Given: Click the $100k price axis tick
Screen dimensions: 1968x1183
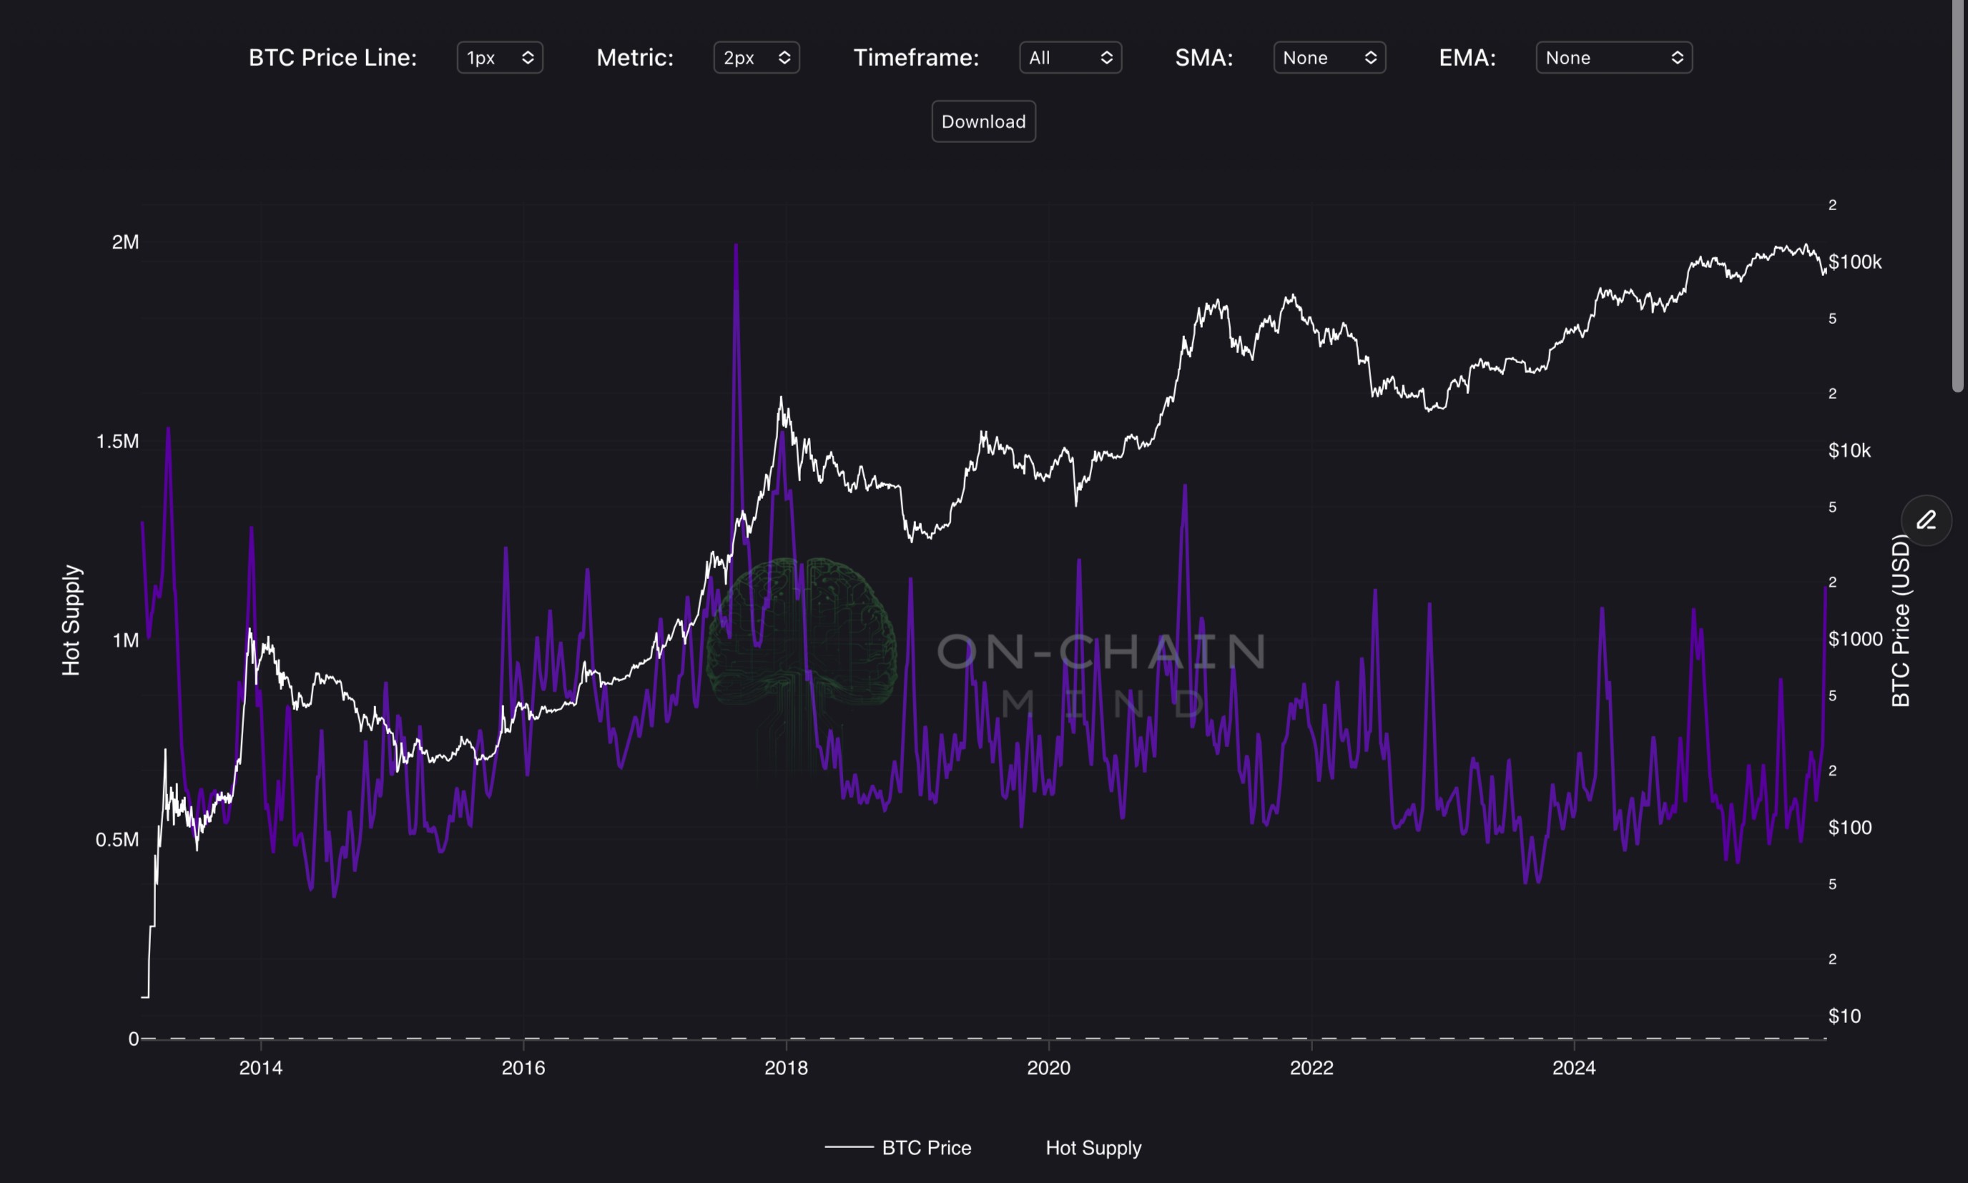Looking at the screenshot, I should [1854, 262].
